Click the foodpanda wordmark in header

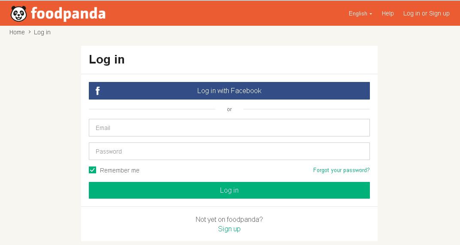68,14
